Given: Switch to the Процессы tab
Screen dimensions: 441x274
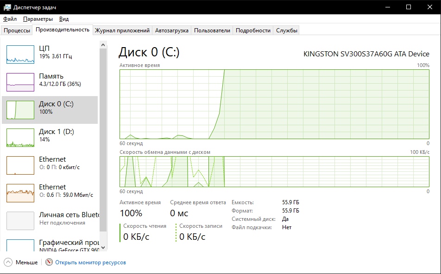Looking at the screenshot, I should tap(17, 30).
